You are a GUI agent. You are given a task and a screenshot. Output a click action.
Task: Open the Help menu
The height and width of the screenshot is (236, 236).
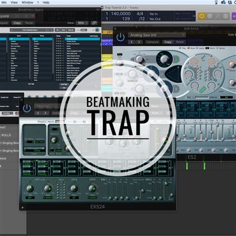click(46, 2)
